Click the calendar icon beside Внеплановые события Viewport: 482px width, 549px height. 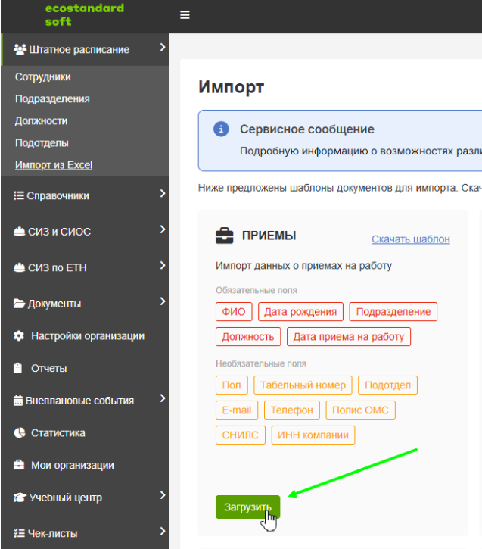click(x=18, y=400)
